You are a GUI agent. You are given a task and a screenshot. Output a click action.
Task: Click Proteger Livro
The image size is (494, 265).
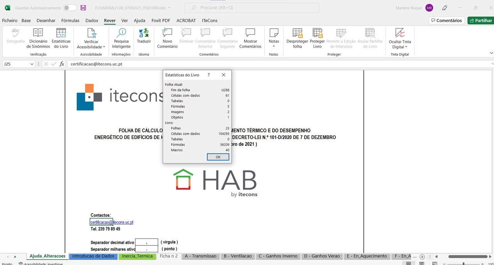[x=317, y=38]
